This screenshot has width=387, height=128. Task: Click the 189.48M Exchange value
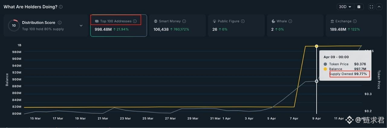point(338,30)
